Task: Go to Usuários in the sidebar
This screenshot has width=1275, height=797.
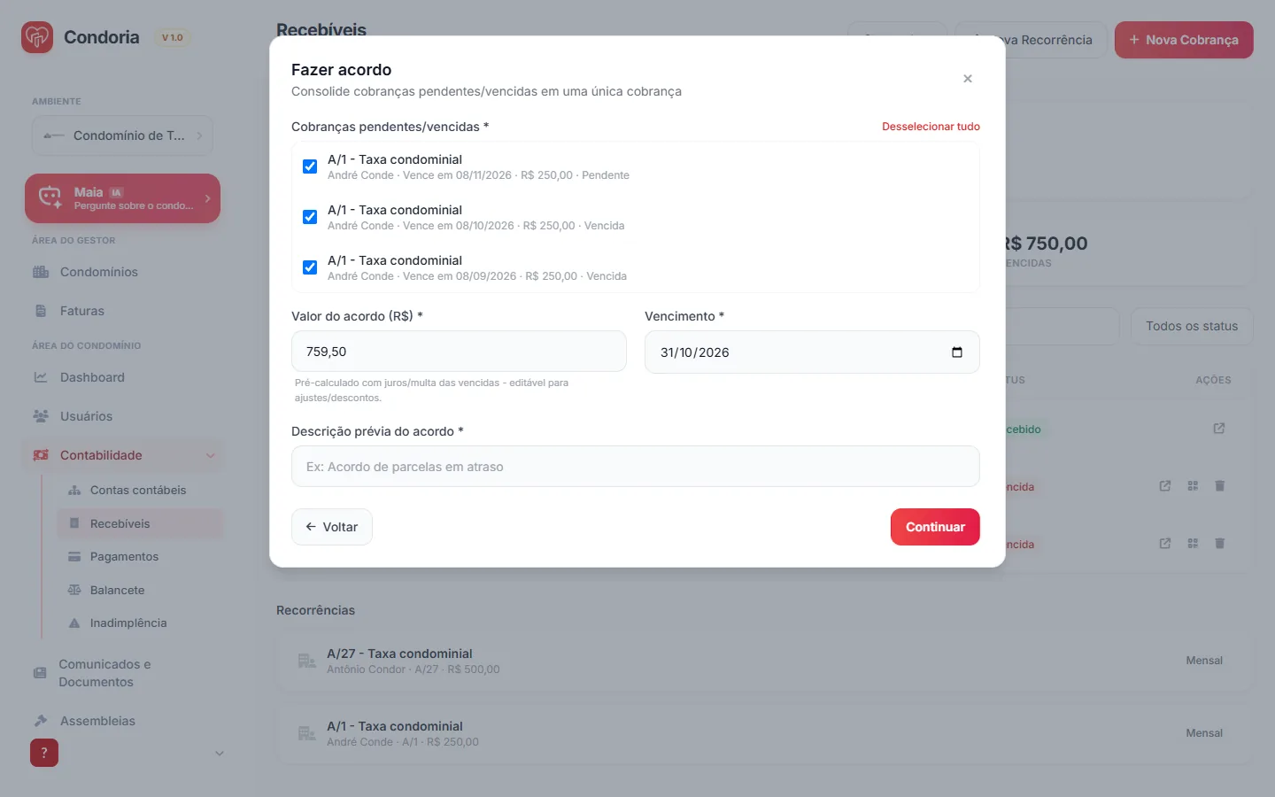Action: pos(86,416)
